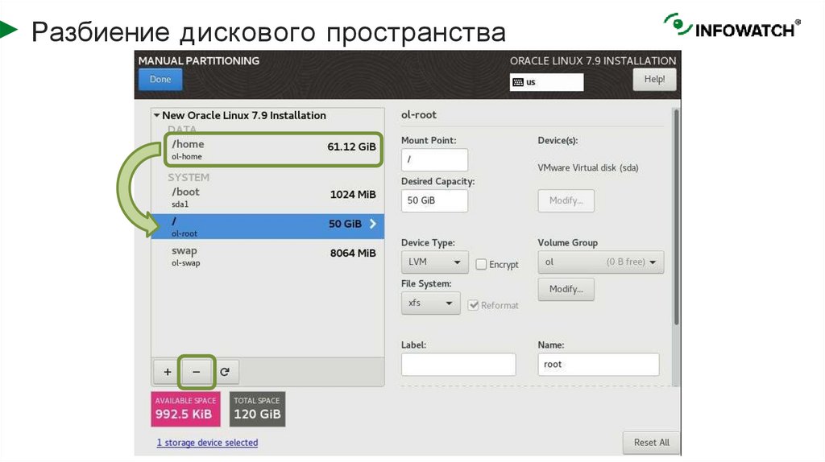Image resolution: width=825 pixels, height=462 pixels.
Task: Click the 8064 MiB size value
Action: pos(353,253)
